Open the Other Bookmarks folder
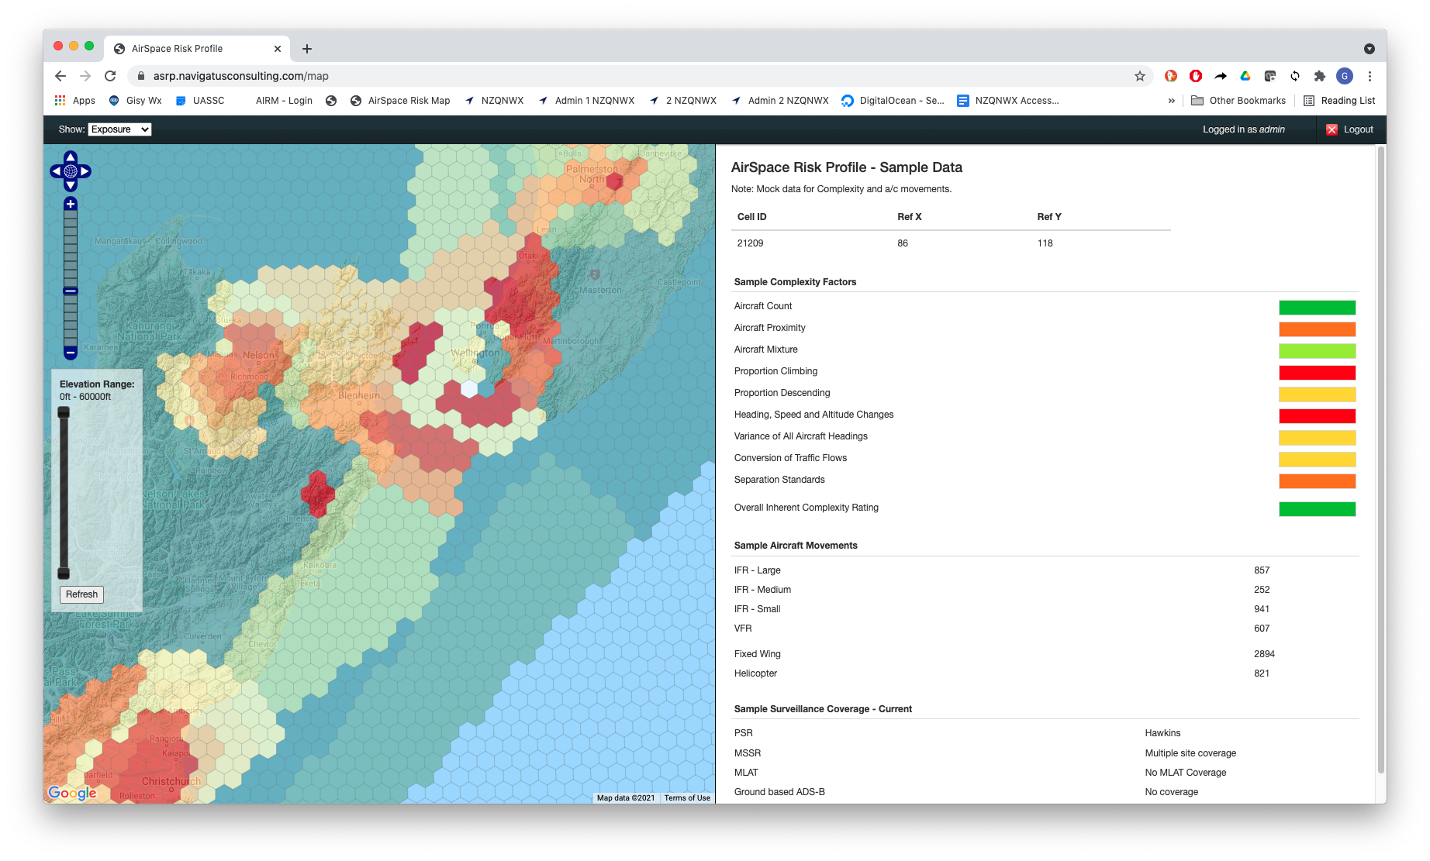1430x861 pixels. tap(1238, 101)
